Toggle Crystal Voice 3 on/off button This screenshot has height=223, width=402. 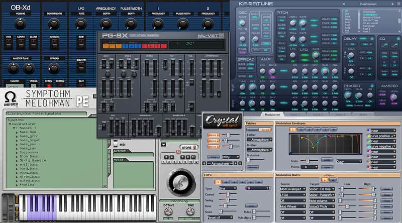click(213, 147)
